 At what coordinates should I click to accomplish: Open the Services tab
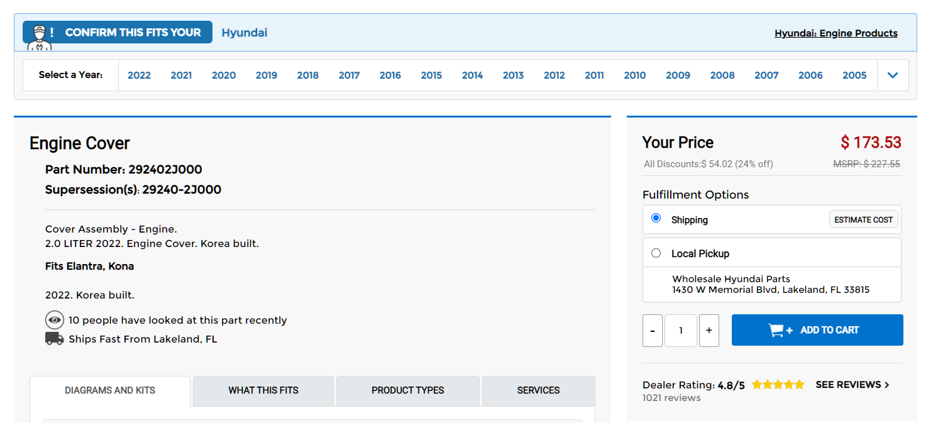tap(538, 390)
